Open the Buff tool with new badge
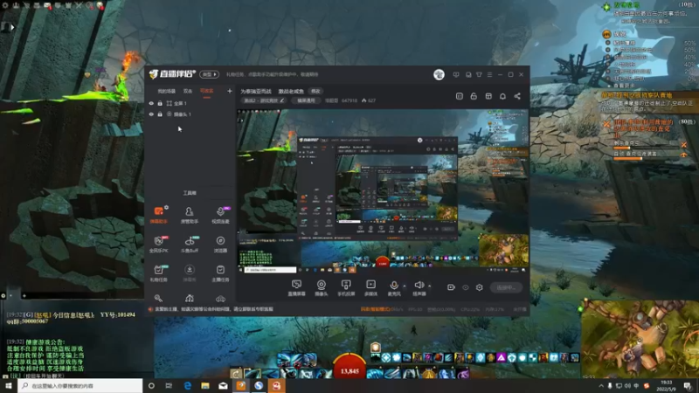699x393 pixels. coord(190,244)
